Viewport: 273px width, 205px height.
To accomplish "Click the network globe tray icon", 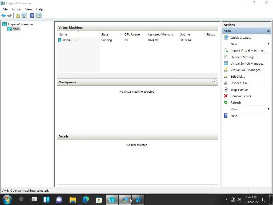I will point(232,200).
